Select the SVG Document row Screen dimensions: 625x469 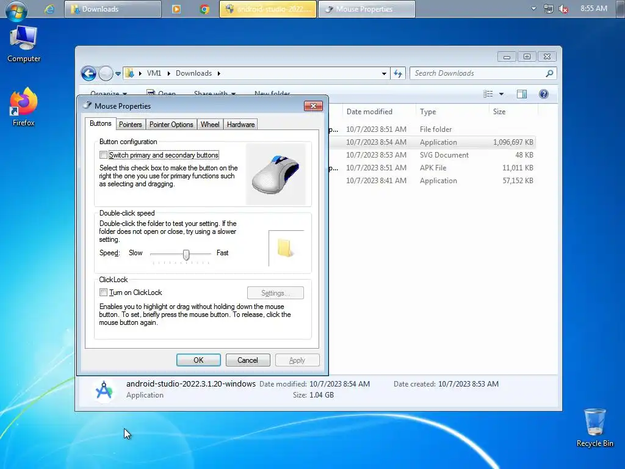432,155
